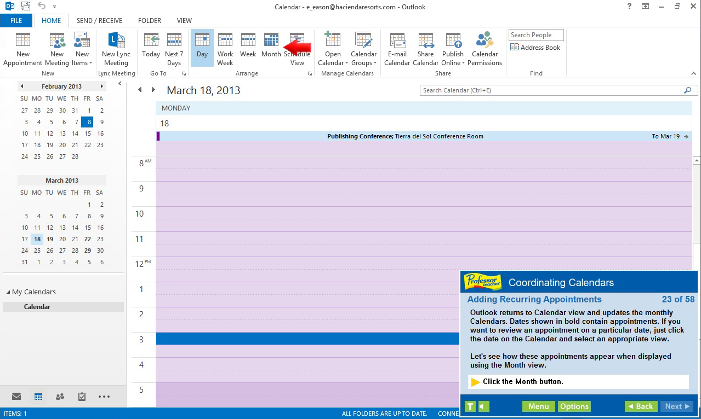The height and width of the screenshot is (419, 701).
Task: Switch calendar to Month view
Action: (271, 48)
